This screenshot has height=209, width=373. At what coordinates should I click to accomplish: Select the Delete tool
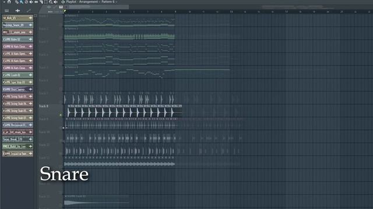pos(26,2)
